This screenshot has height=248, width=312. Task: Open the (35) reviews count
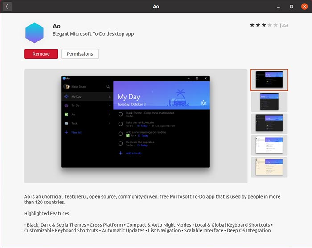coord(284,25)
